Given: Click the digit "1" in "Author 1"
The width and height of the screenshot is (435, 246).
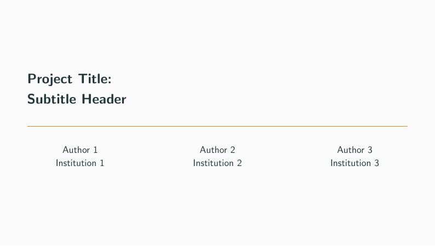Looking at the screenshot, I should (x=95, y=150).
